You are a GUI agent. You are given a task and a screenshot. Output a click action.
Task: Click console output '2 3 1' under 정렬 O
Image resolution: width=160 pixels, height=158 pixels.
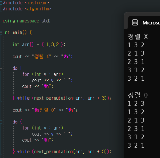click(x=136, y=129)
